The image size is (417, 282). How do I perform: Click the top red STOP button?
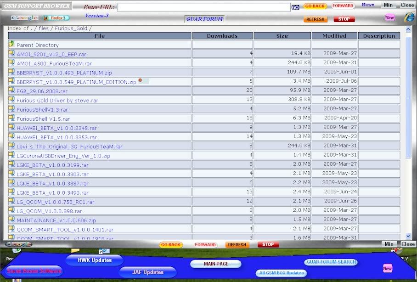point(344,19)
